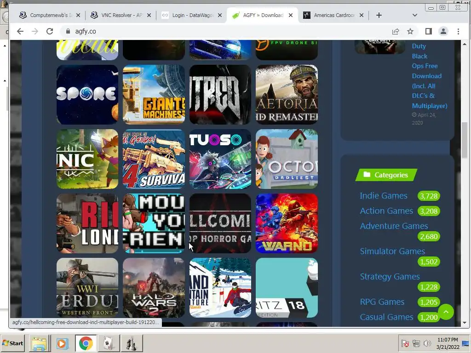
Task: Close the AGFY Download tab
Action: point(291,15)
